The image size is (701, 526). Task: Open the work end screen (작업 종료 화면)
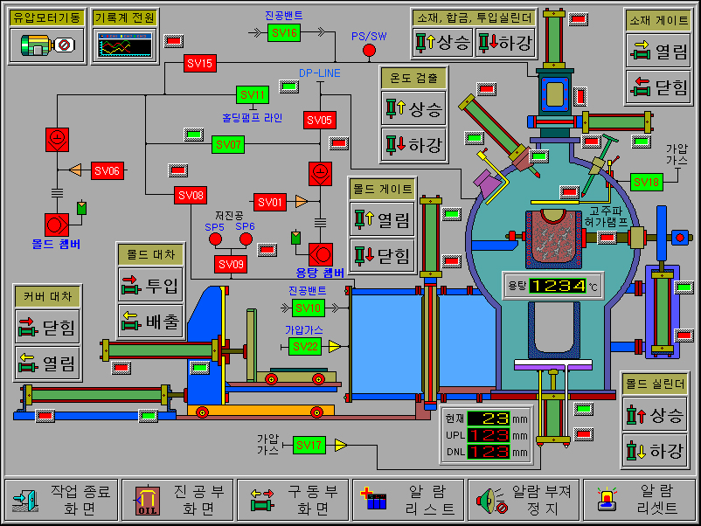point(61,500)
